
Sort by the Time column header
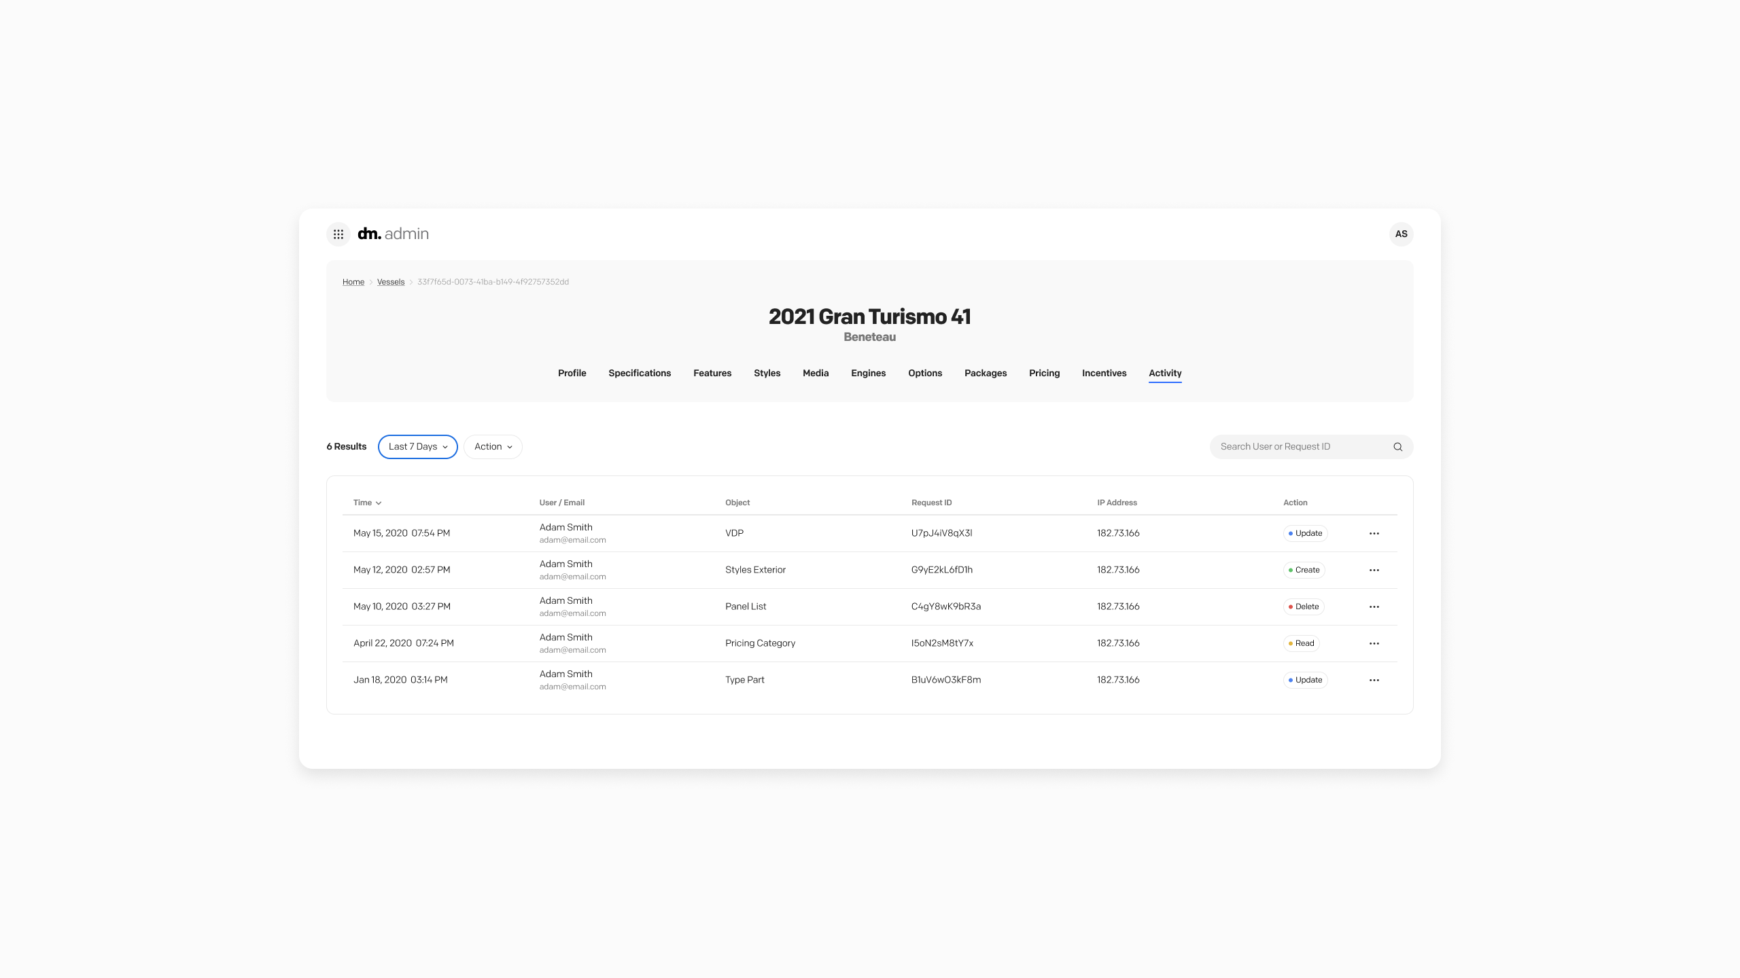[367, 503]
